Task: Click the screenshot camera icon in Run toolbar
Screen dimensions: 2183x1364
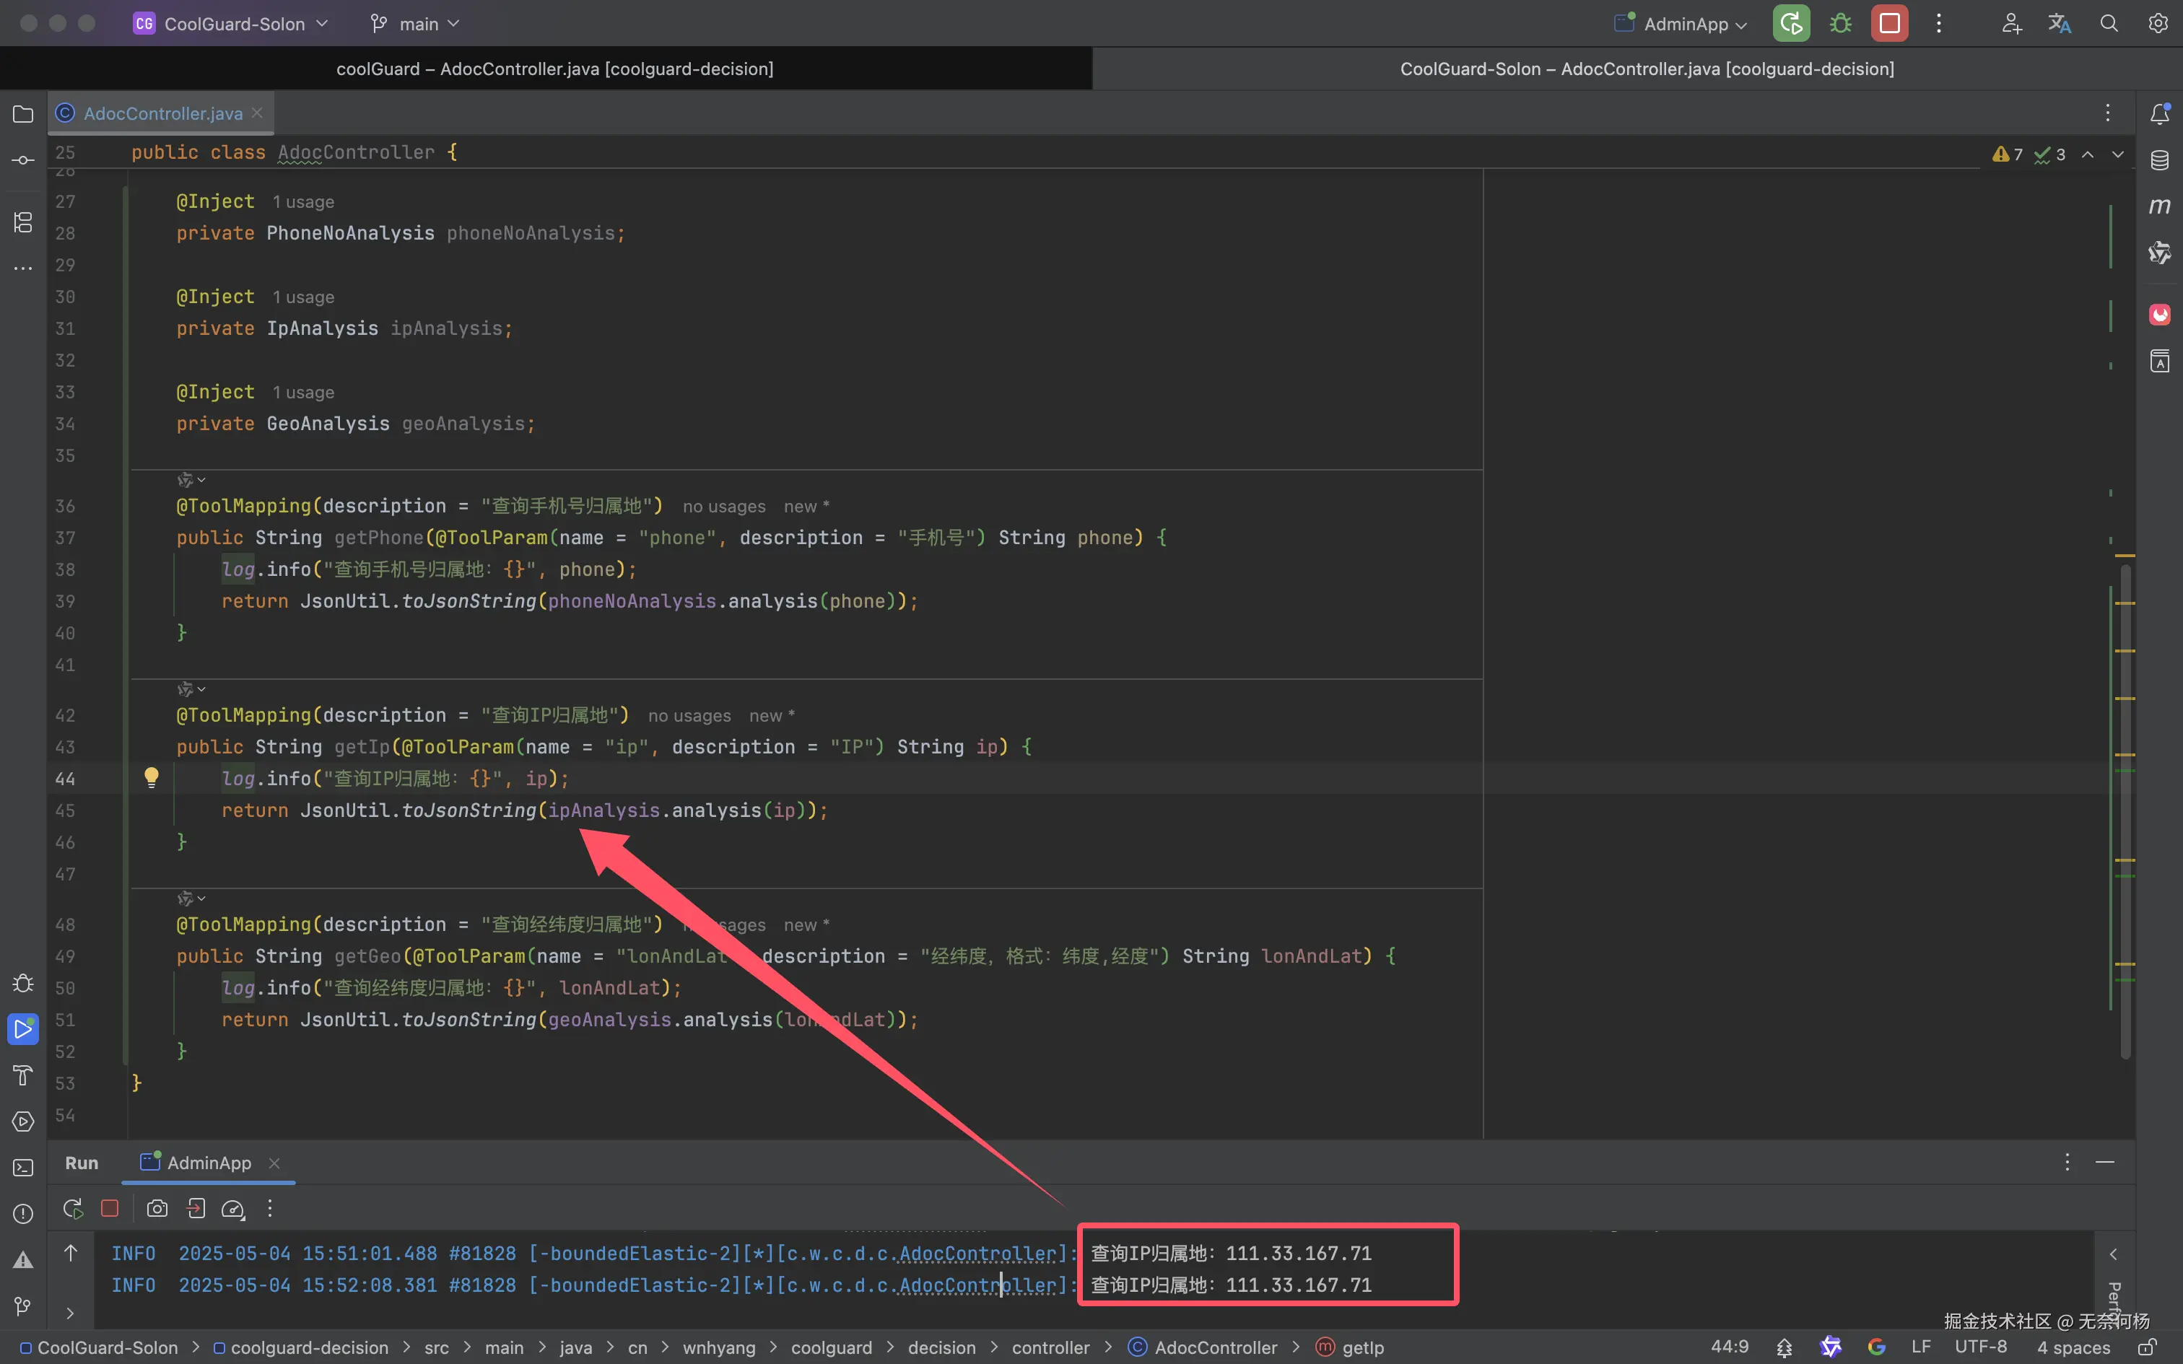Action: [157, 1209]
